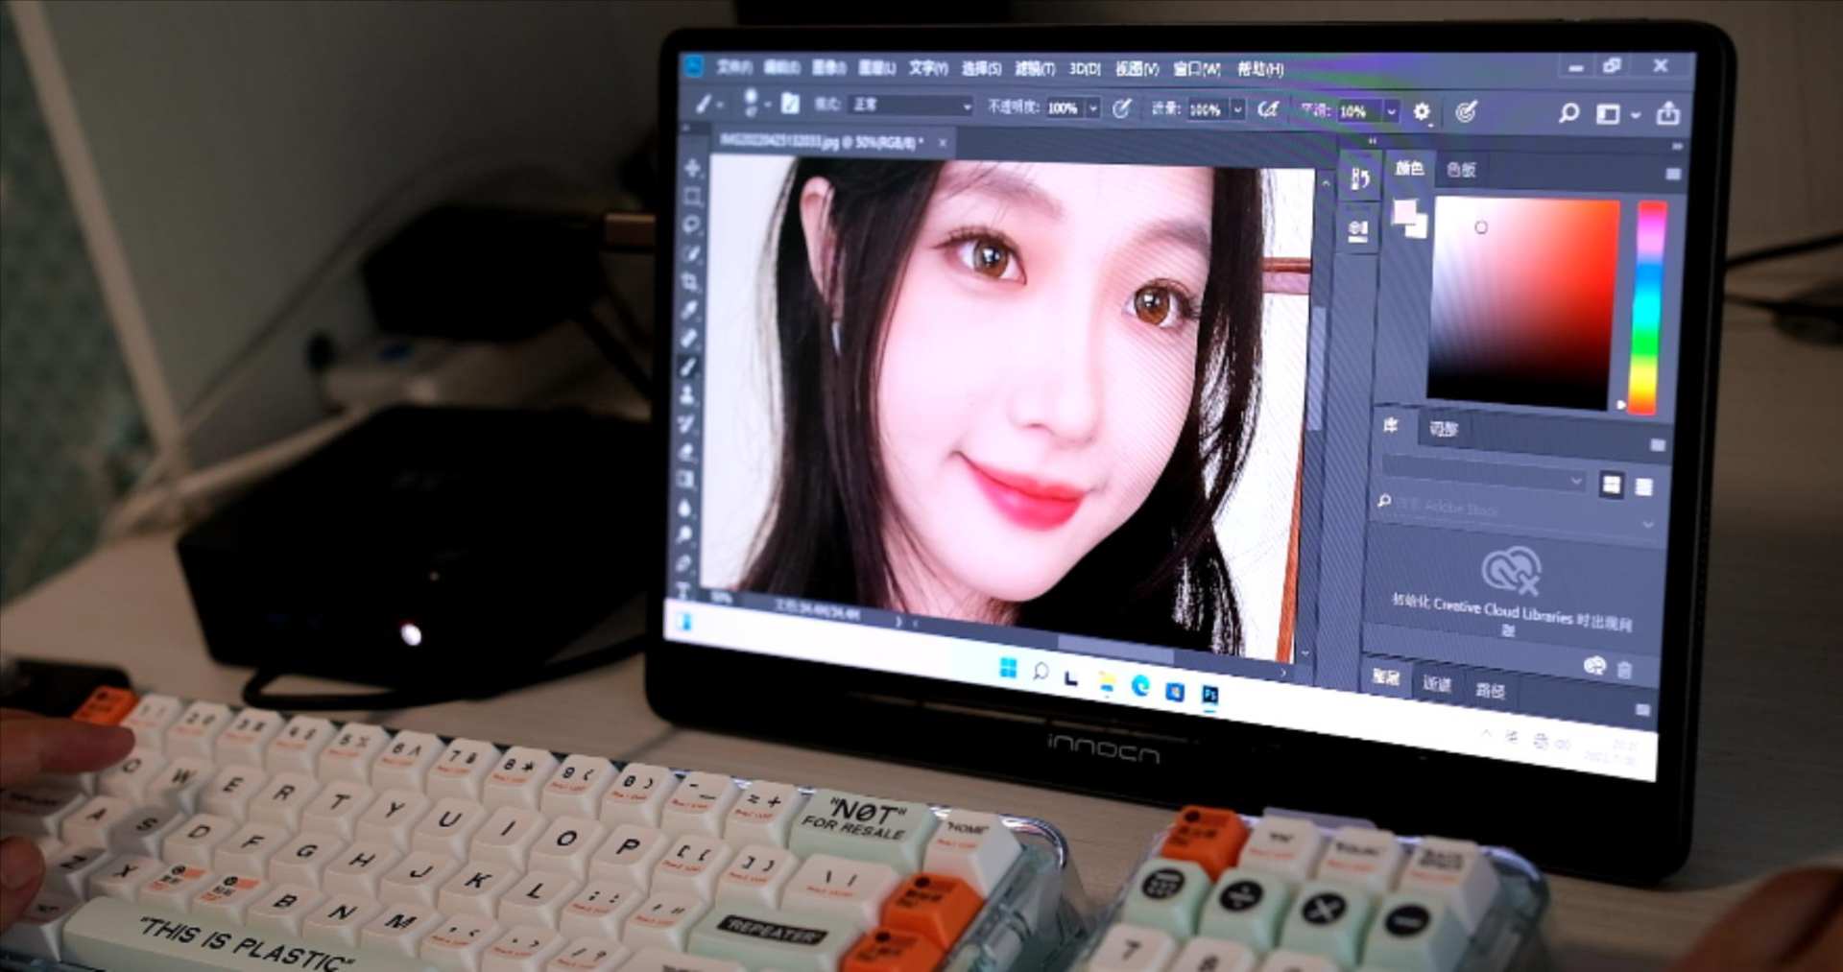Toggle symmetry paint options button
This screenshot has height=972, width=1843.
1465,112
